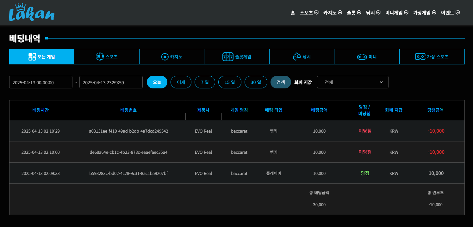Open the 슬롯 menu item
This screenshot has height=227, width=473.
(x=354, y=13)
